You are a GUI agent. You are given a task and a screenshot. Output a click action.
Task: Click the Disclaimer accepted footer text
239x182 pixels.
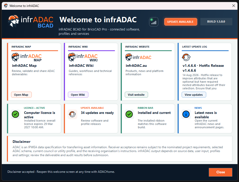(x=61, y=172)
